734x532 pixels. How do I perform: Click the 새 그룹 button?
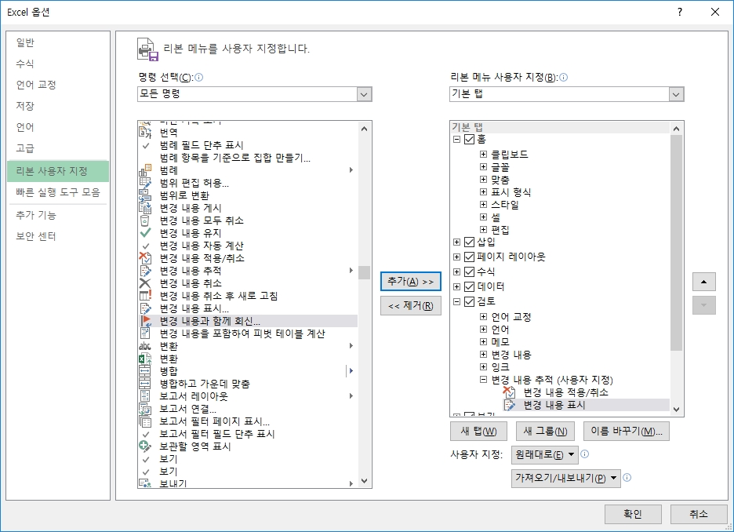click(x=543, y=432)
